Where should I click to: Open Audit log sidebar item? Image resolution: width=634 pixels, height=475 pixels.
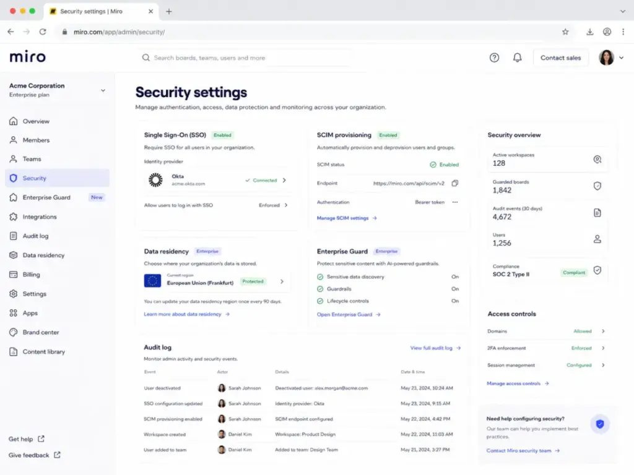57,236
